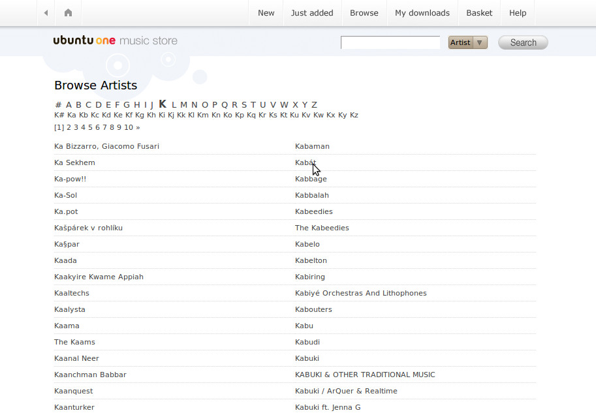
Task: Open artist Kabbage
Action: coord(311,179)
